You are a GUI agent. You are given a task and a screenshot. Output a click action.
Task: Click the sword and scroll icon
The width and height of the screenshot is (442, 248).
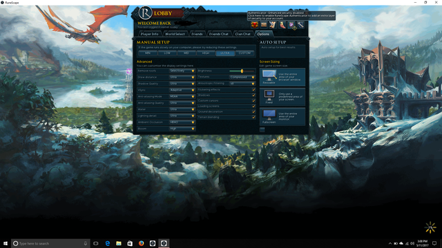(273, 25)
